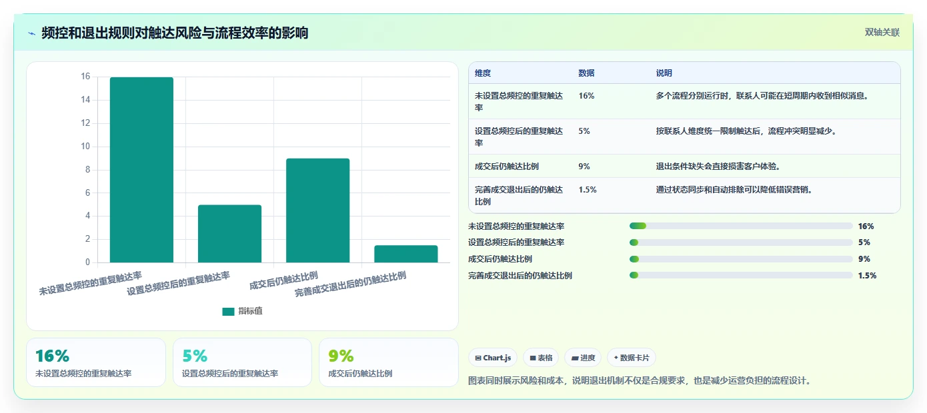The image size is (927, 413).
Task: Click the chart bar for 未设置总频控的重复触达率
Action: pos(141,170)
